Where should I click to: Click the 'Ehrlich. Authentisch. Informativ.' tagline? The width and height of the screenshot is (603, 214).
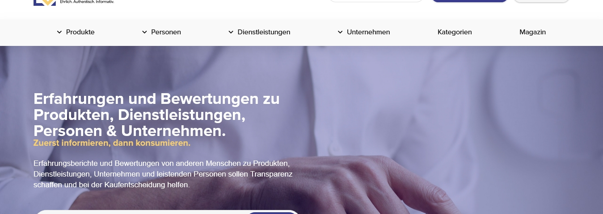coord(87,2)
